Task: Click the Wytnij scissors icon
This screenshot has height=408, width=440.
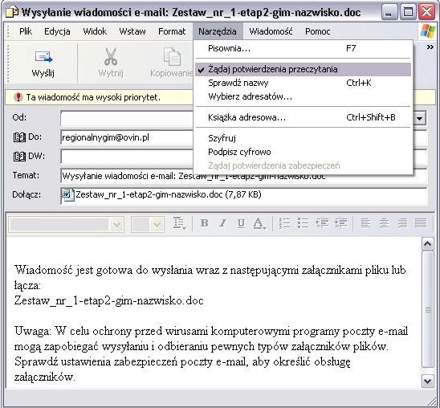Action: tap(111, 57)
